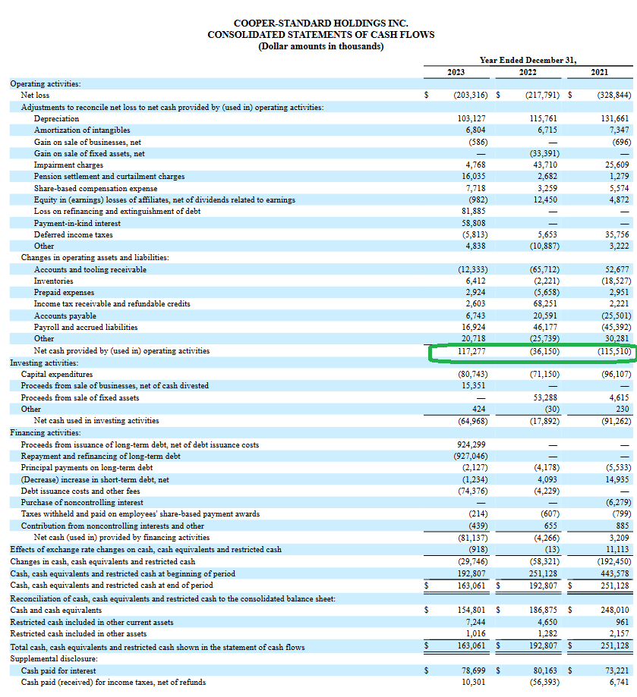The width and height of the screenshot is (637, 697).
Task: Click the "Impairment charges" label
Action: pos(68,165)
